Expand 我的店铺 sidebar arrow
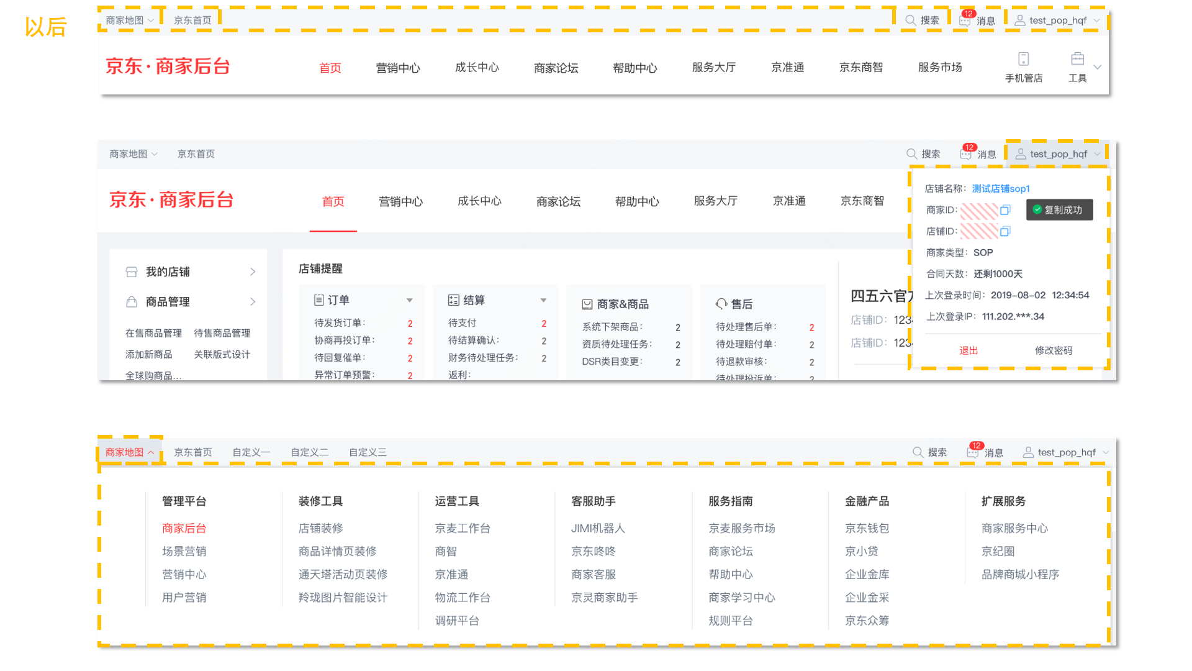This screenshot has width=1192, height=671. (253, 272)
